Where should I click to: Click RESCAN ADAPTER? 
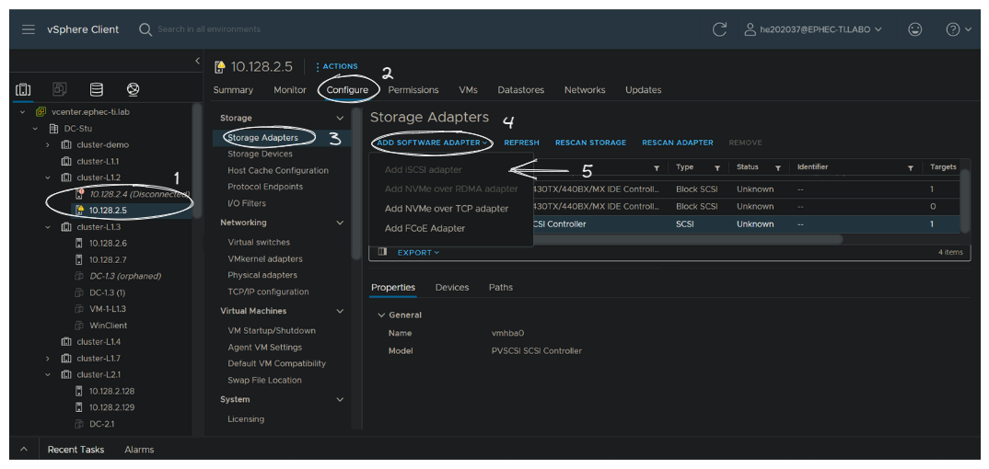click(x=678, y=143)
